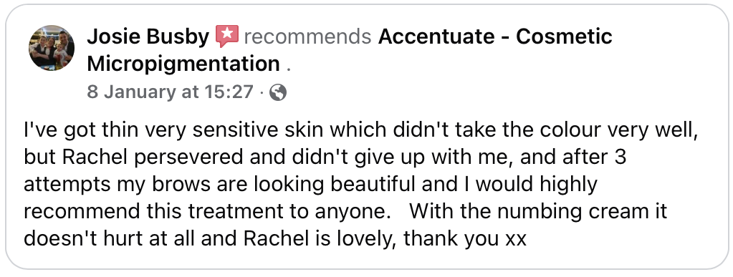Screen dimensions: 733x277
Task: Click the globe public audience icon
Action: [x=278, y=92]
